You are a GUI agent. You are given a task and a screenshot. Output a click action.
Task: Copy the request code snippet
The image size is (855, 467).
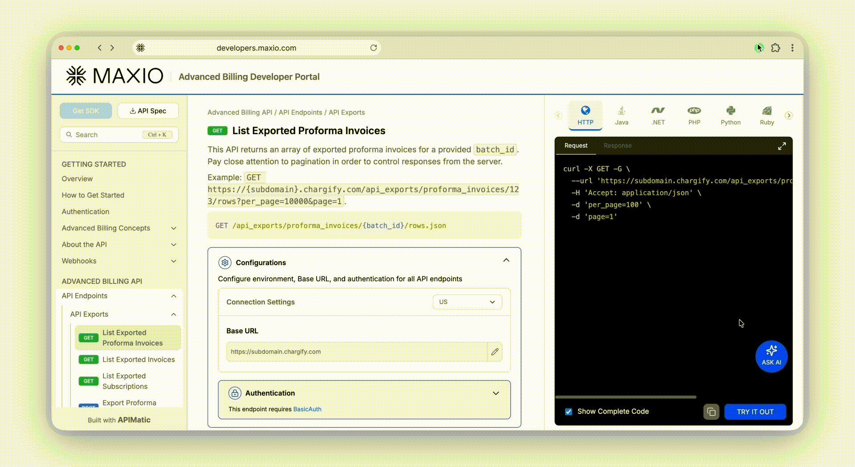[711, 412]
